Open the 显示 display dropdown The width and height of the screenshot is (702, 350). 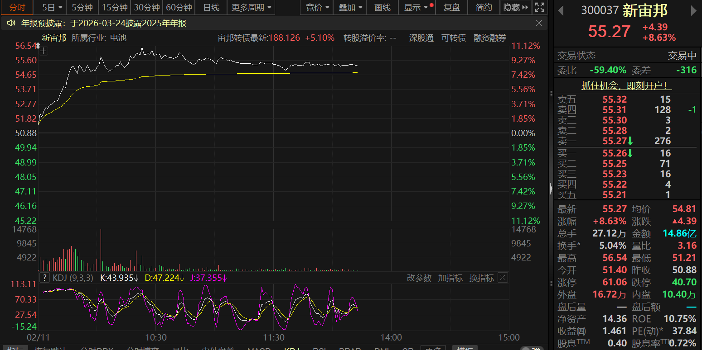click(x=416, y=7)
